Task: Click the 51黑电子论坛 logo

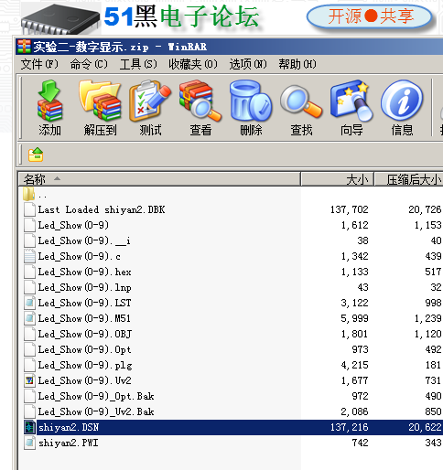Action: click(x=181, y=16)
